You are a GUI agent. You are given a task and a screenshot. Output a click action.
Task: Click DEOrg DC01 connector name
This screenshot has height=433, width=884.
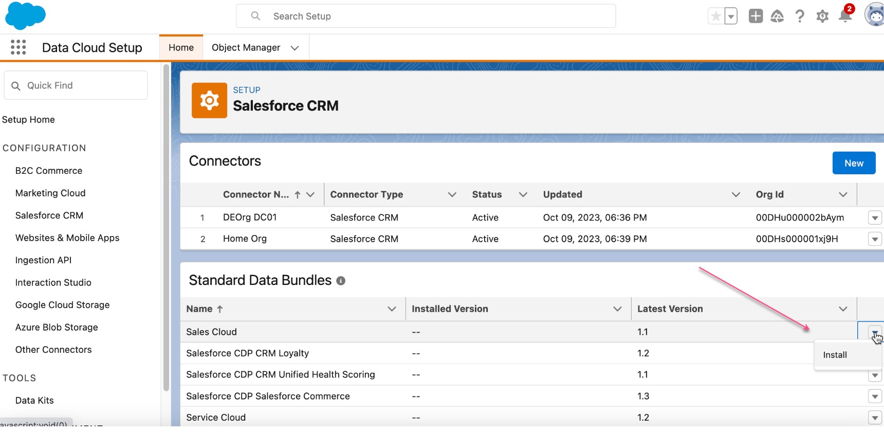tap(250, 218)
